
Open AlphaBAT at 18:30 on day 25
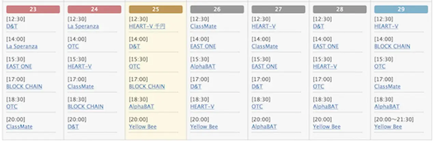click(141, 106)
